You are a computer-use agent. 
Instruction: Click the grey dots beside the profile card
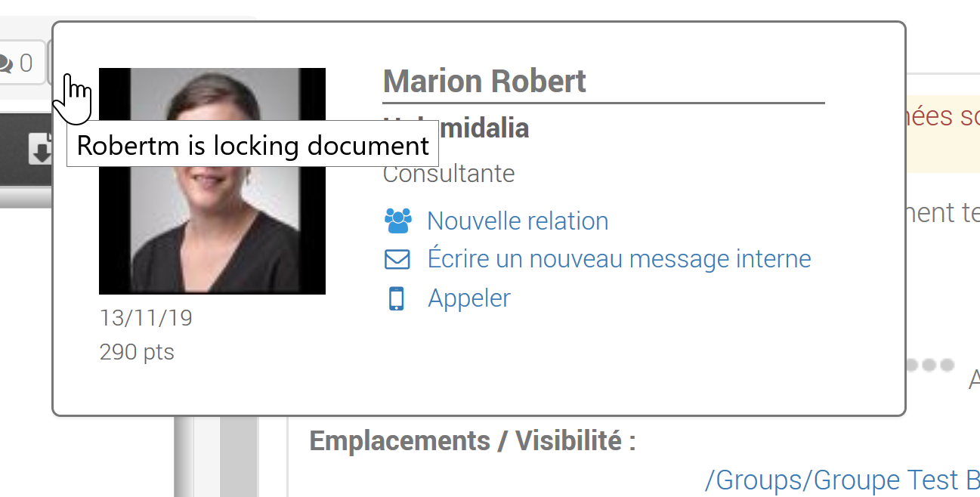[929, 366]
